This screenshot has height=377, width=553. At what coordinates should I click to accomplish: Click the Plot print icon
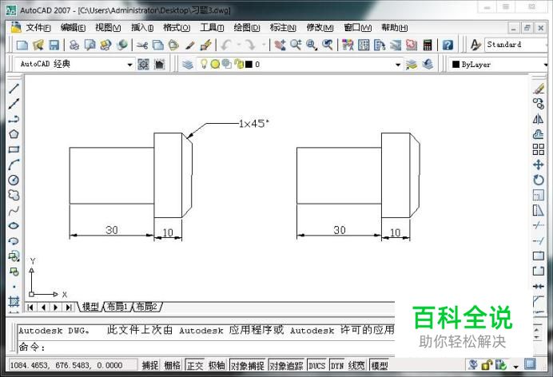74,45
